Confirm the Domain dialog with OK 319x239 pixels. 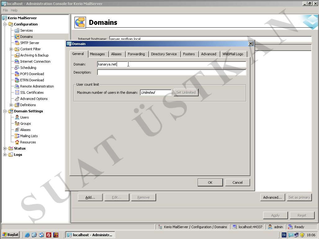pos(210,183)
